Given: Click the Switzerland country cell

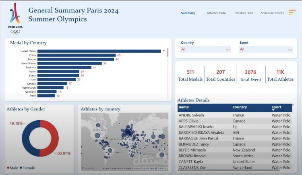Looking at the screenshot, I should pos(242,167).
